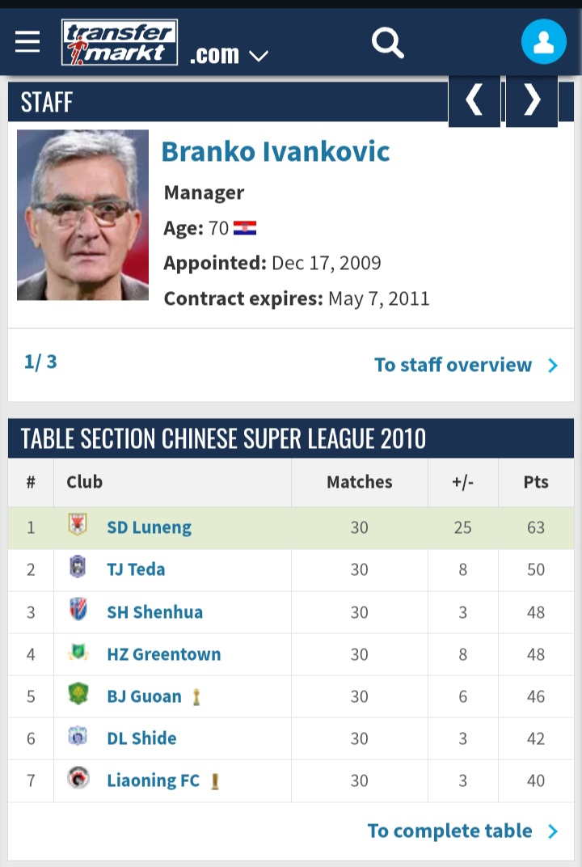This screenshot has height=867, width=582.
Task: Click the SD Luneng club crest
Action: (x=78, y=524)
